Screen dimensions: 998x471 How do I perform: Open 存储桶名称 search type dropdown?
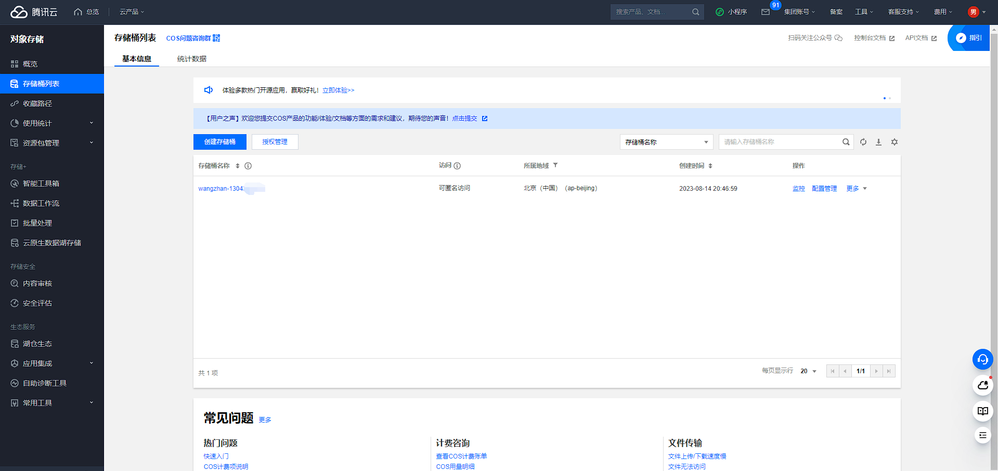pos(666,142)
